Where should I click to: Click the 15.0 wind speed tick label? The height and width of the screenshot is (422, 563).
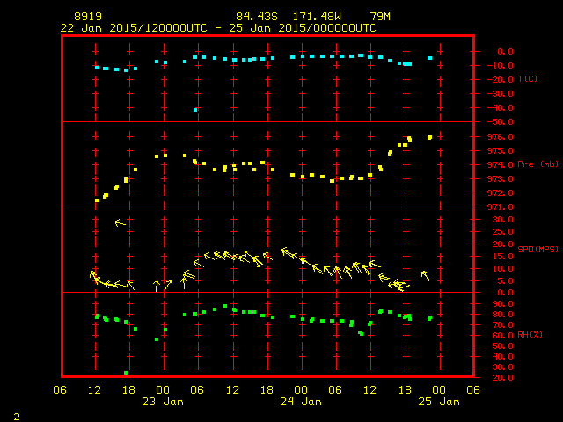(502, 256)
